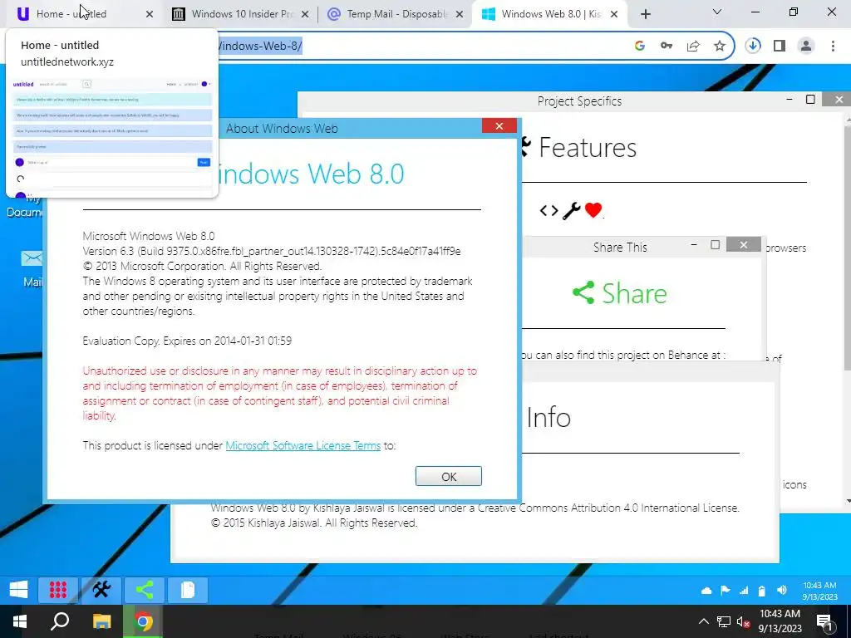Click OK in About Windows Web dialog
The width and height of the screenshot is (851, 638).
(x=448, y=476)
